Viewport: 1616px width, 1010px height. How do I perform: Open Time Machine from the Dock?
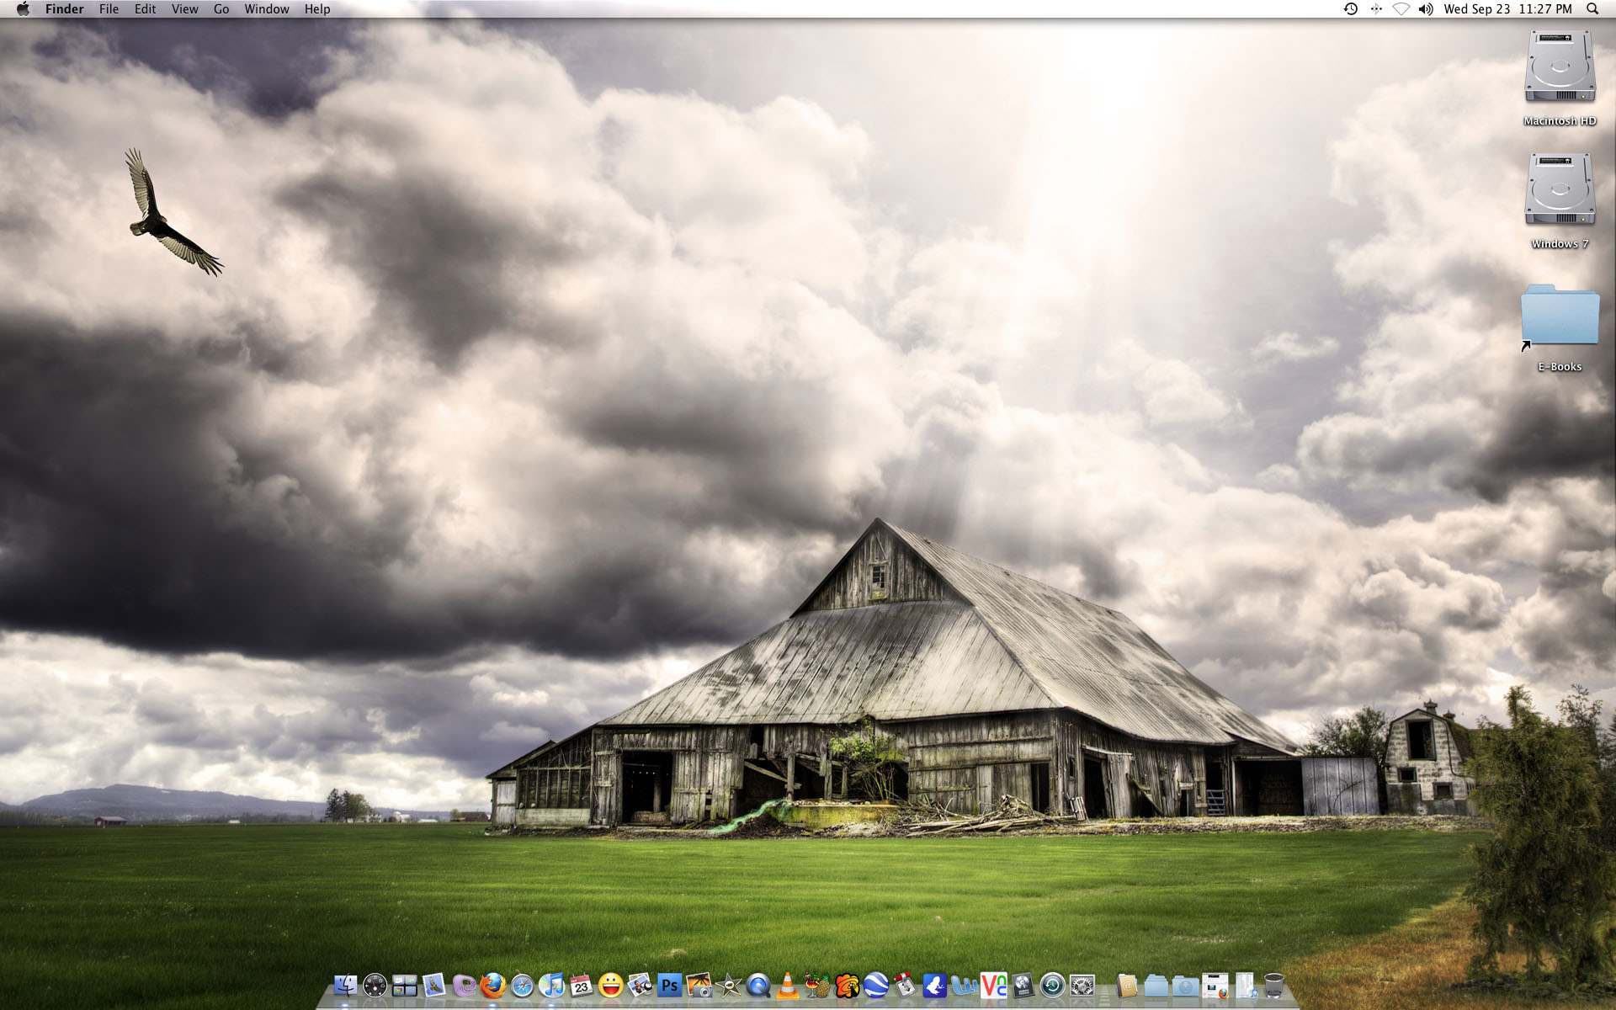1052,985
